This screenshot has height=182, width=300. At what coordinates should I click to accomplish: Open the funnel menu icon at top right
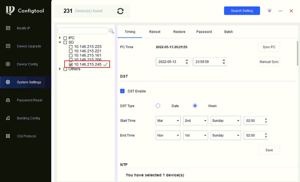point(270,11)
